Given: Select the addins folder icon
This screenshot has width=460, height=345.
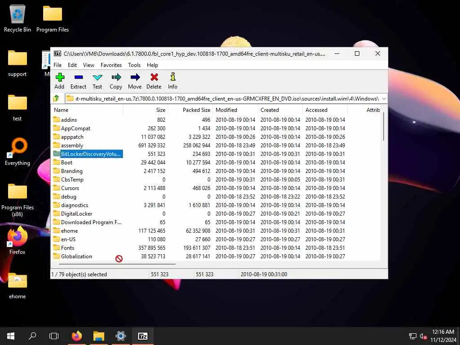Looking at the screenshot, I should (57, 119).
